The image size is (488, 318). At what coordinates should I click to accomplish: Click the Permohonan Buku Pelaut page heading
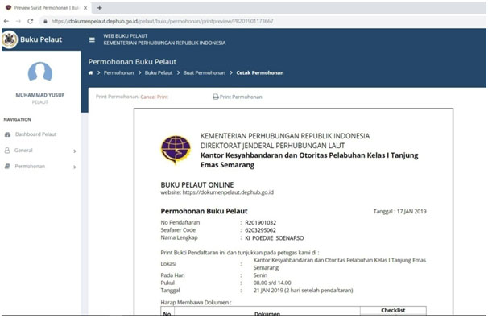[132, 62]
